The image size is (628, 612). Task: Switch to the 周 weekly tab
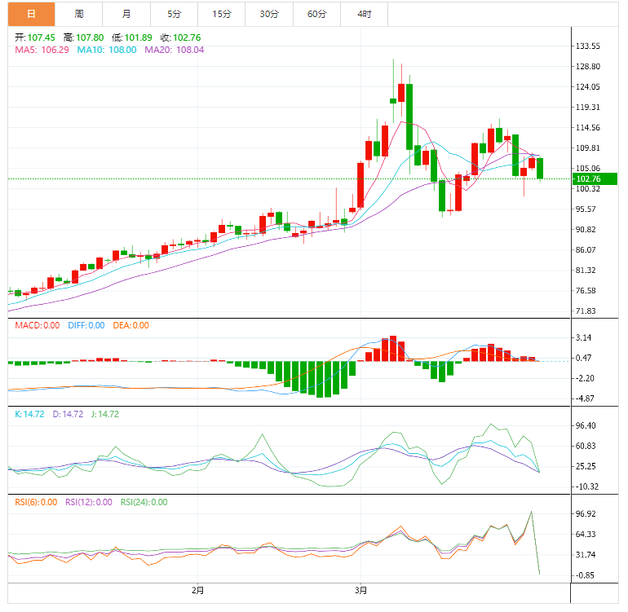click(79, 14)
